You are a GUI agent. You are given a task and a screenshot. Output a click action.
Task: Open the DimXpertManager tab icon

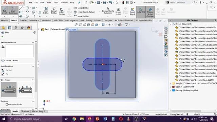coord(22,28)
